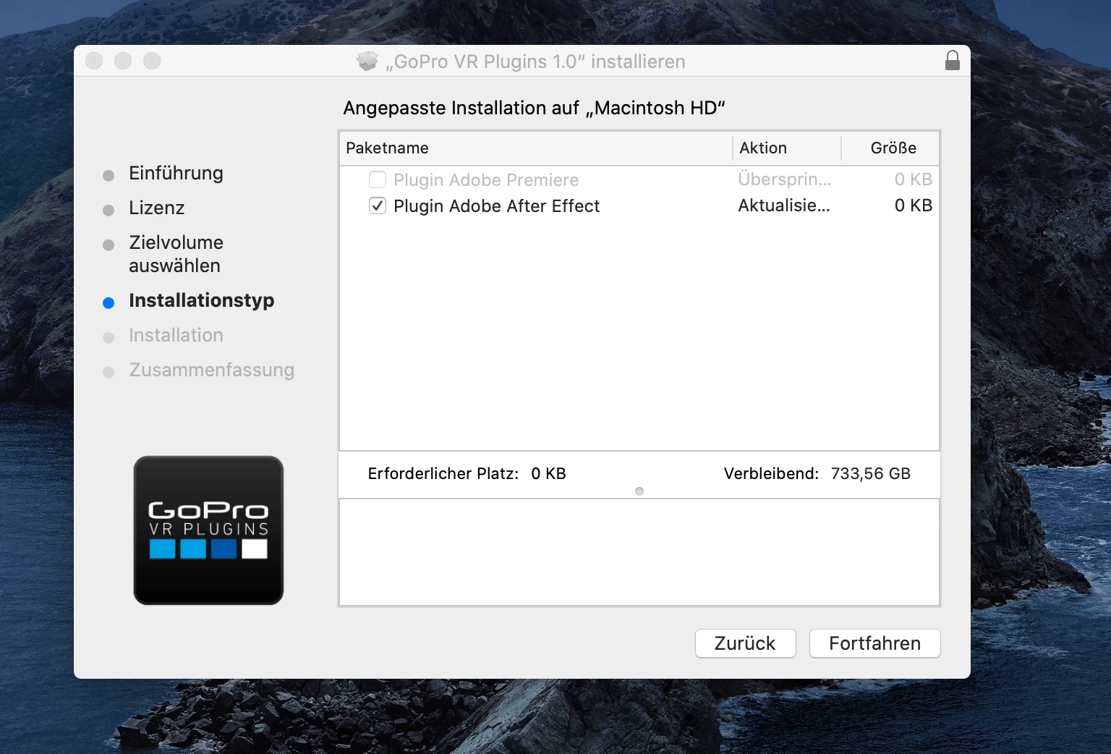
Task: Select the Plugin Adobe After Effect row text
Action: (x=496, y=206)
